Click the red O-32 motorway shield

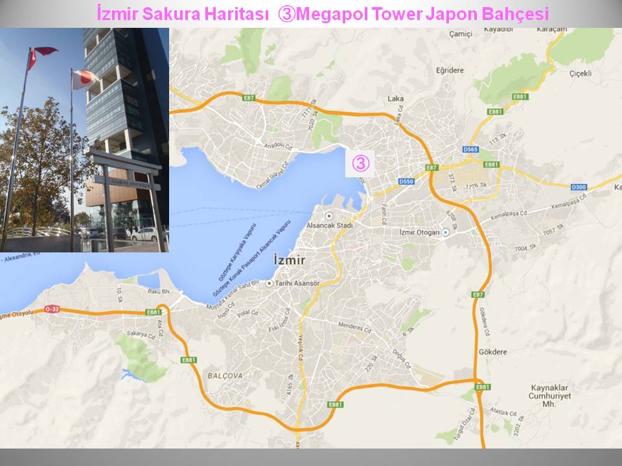coord(52,309)
